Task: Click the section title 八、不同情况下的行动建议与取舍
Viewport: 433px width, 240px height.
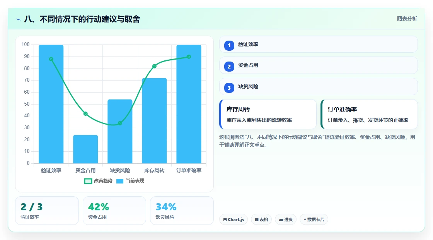Action: 82,19
